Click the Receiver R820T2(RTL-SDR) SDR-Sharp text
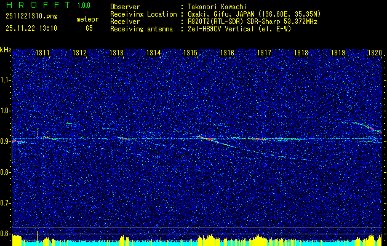Image resolution: width=387 pixels, height=246 pixels. [x=252, y=22]
